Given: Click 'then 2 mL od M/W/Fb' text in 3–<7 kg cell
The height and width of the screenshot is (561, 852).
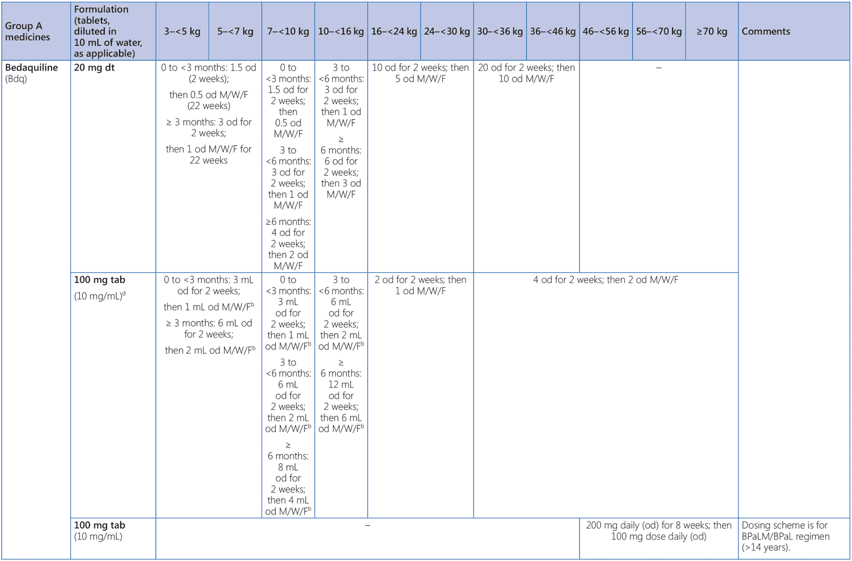Looking at the screenshot, I should pos(210,350).
